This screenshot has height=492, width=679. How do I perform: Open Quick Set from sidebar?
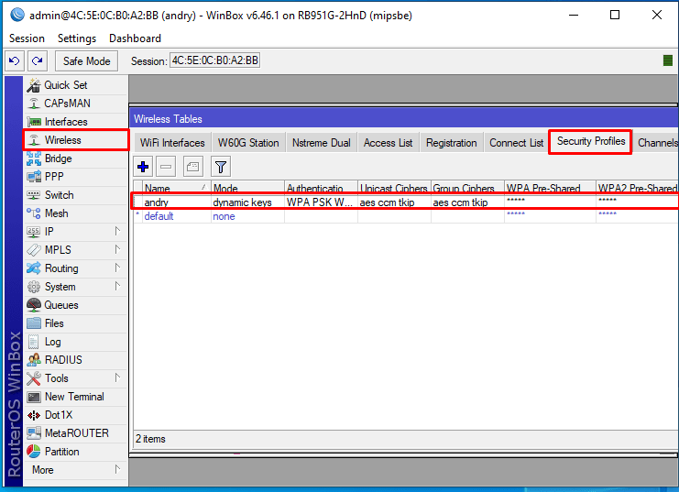coord(65,85)
